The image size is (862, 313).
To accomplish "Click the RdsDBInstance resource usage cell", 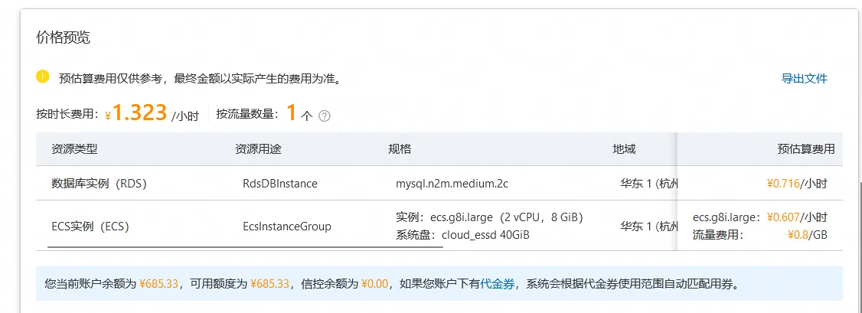I will point(279,184).
